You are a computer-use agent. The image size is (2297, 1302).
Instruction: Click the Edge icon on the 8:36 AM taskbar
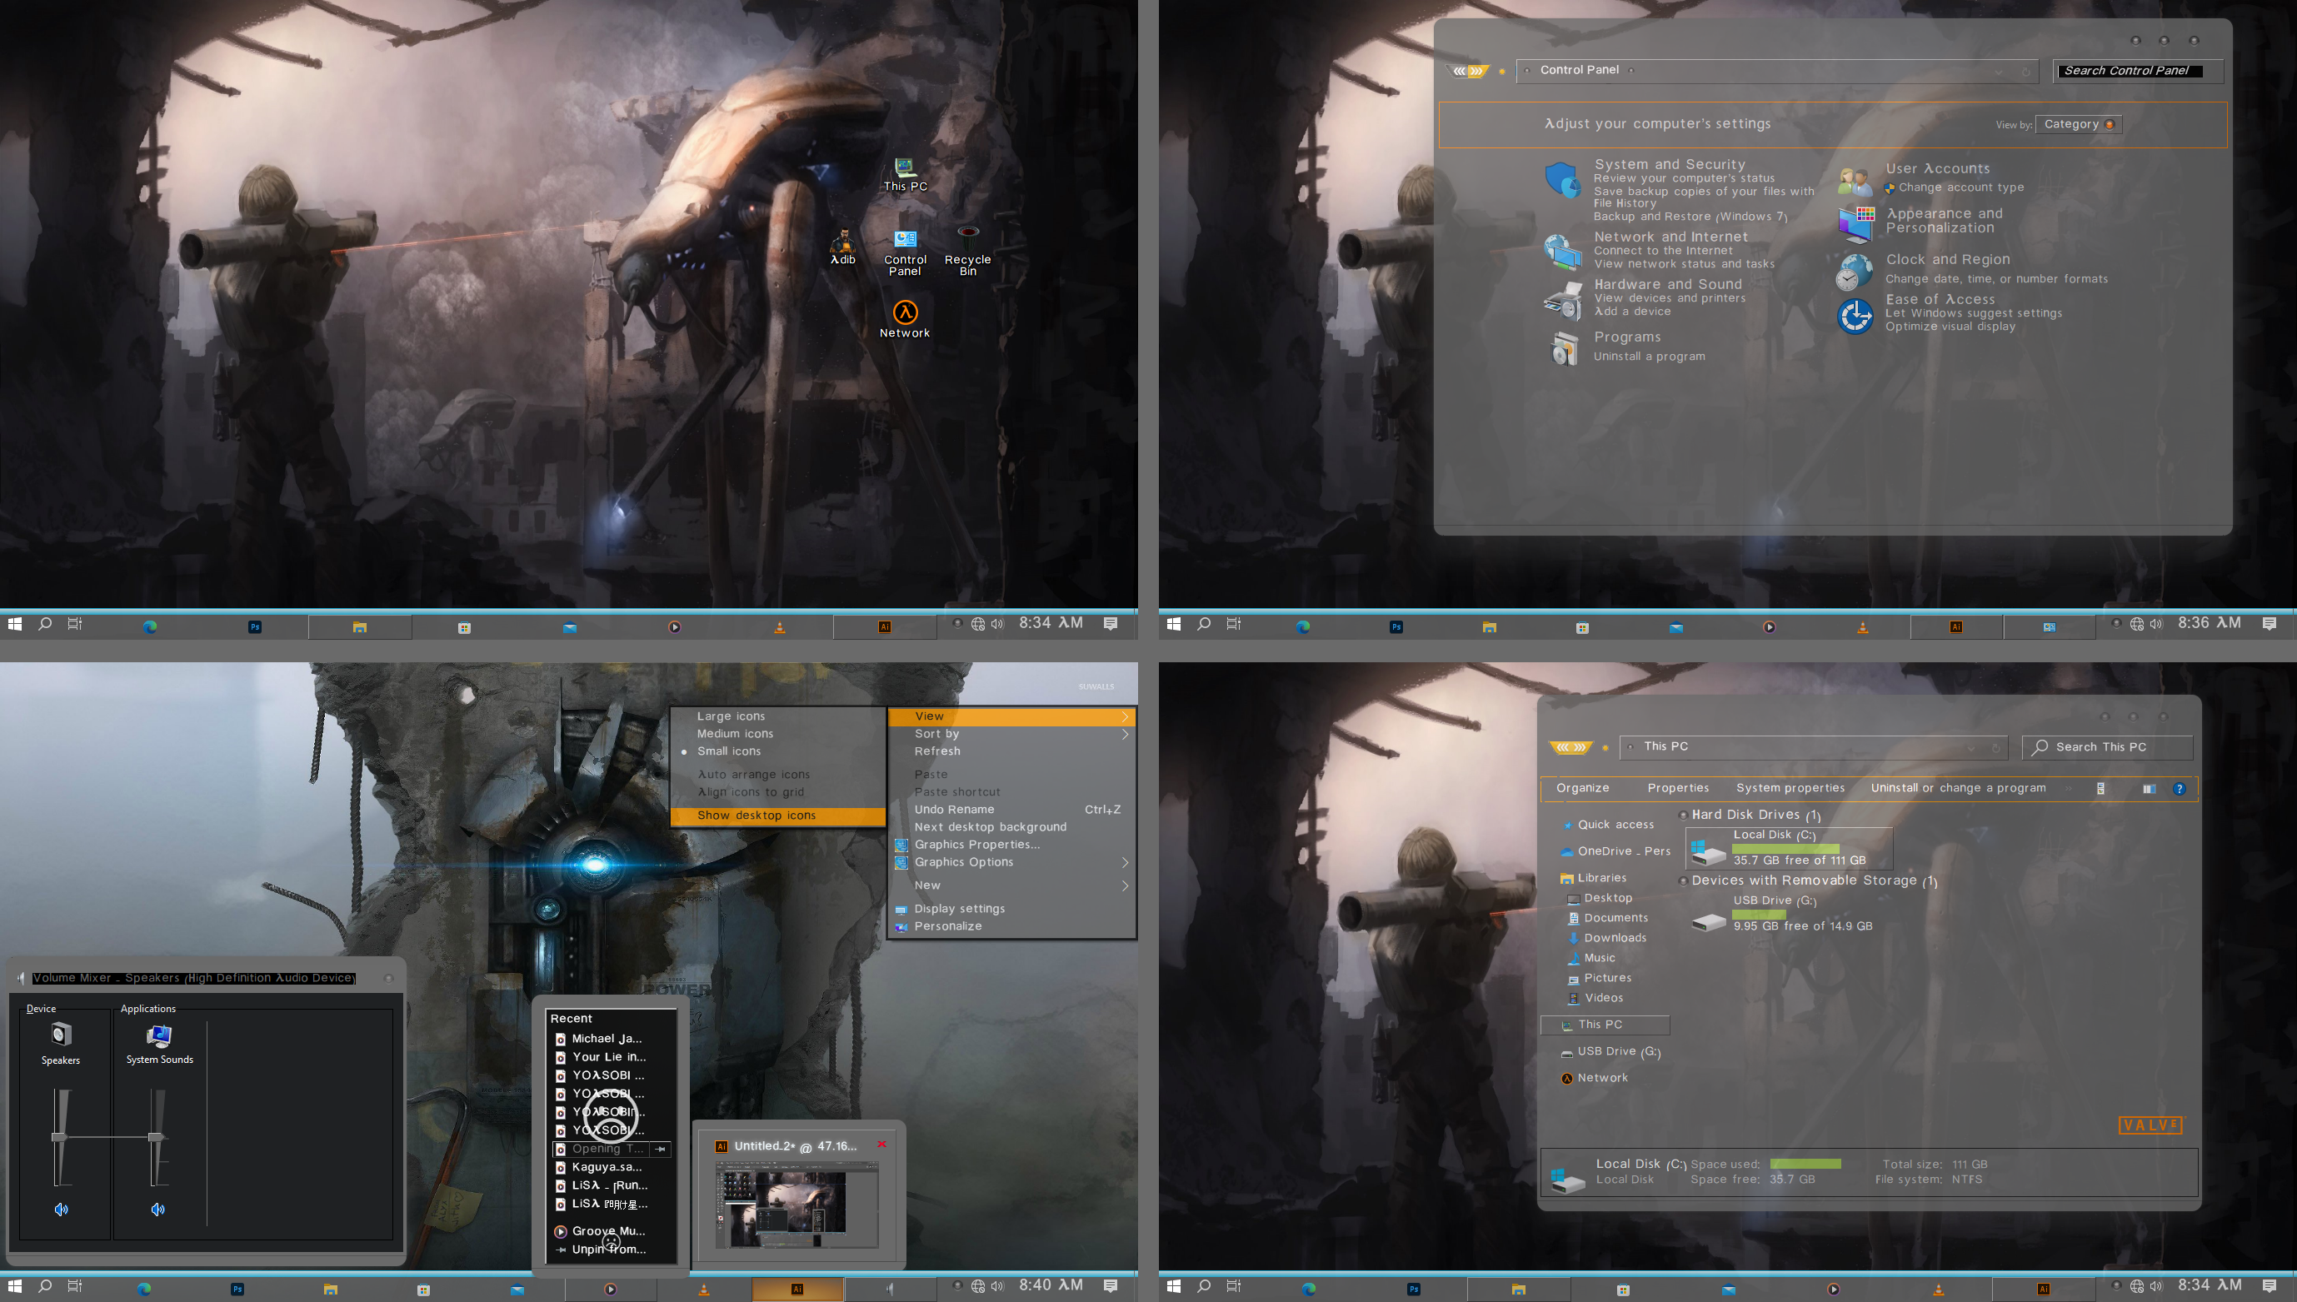(1303, 627)
